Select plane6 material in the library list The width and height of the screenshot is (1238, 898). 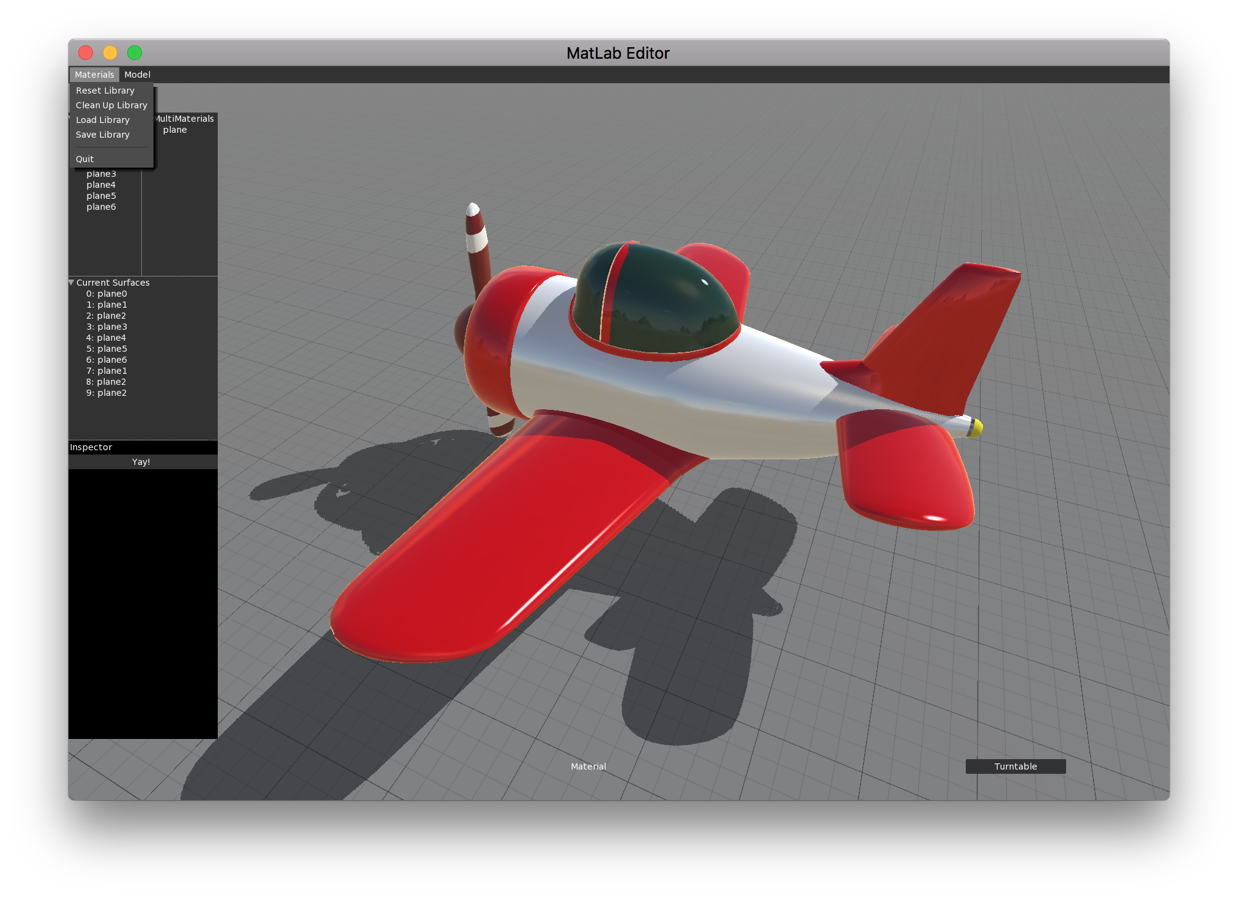click(x=102, y=207)
